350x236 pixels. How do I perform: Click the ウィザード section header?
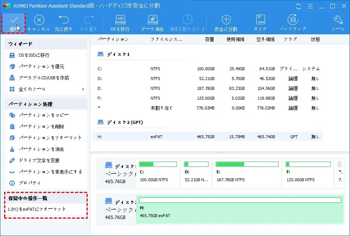point(46,44)
